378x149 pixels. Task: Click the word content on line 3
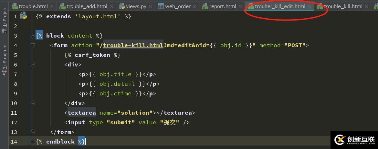point(80,36)
